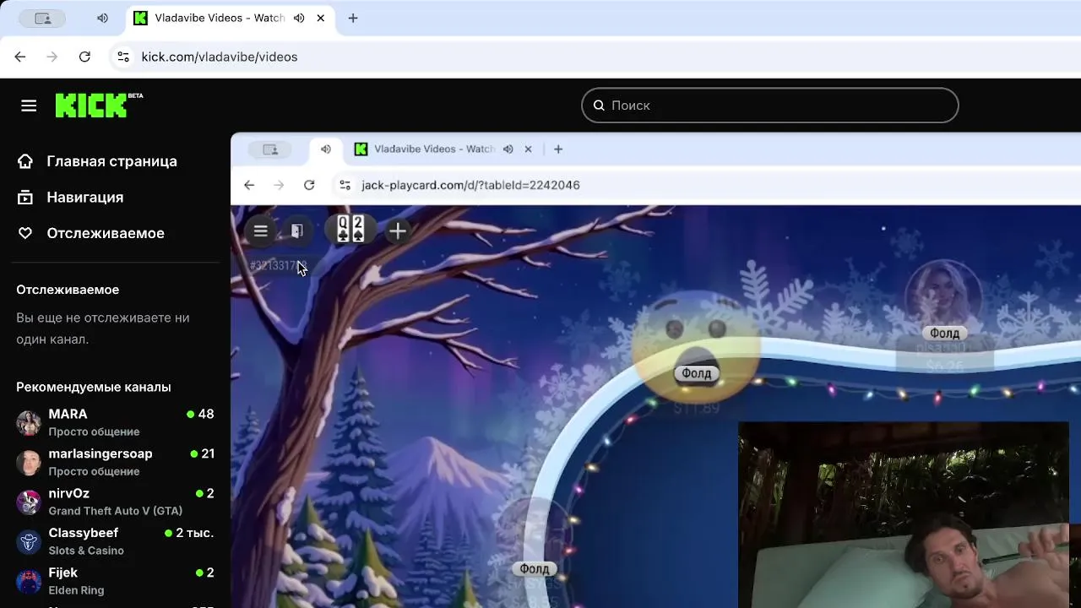This screenshot has width=1081, height=608.
Task: Close the Vladavibe Videos tab
Action: [x=321, y=18]
